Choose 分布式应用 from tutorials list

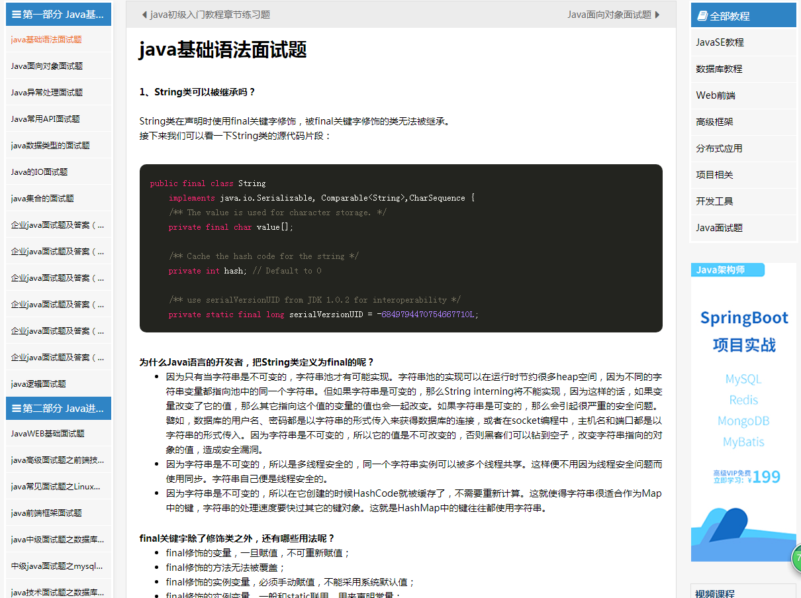pos(719,148)
